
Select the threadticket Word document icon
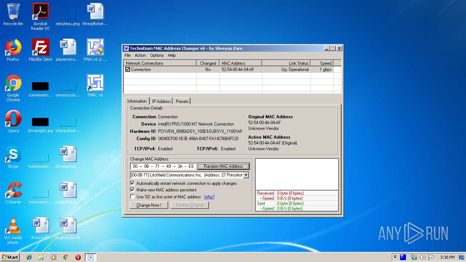95,15
